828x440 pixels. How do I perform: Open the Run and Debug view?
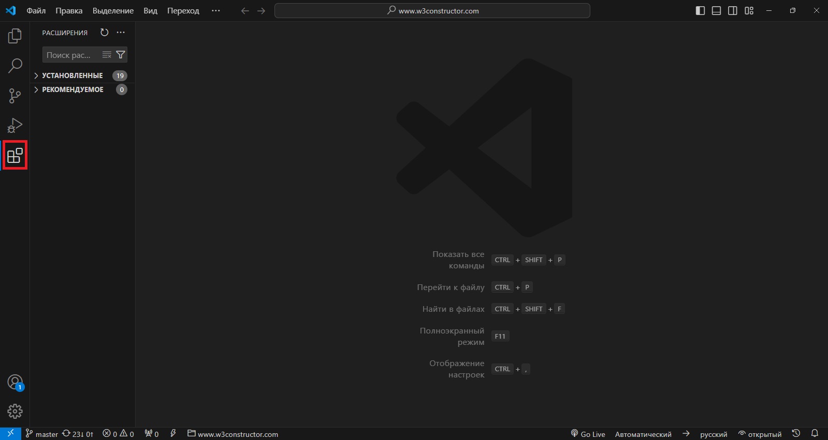(x=15, y=126)
